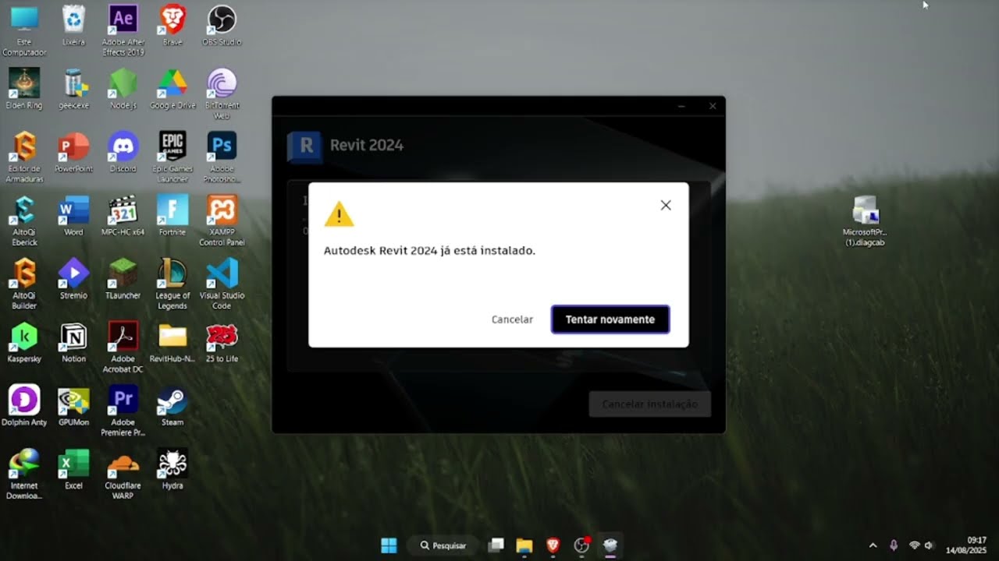Select the GPUMon desktop shortcut
Image resolution: width=999 pixels, height=561 pixels.
(x=73, y=406)
